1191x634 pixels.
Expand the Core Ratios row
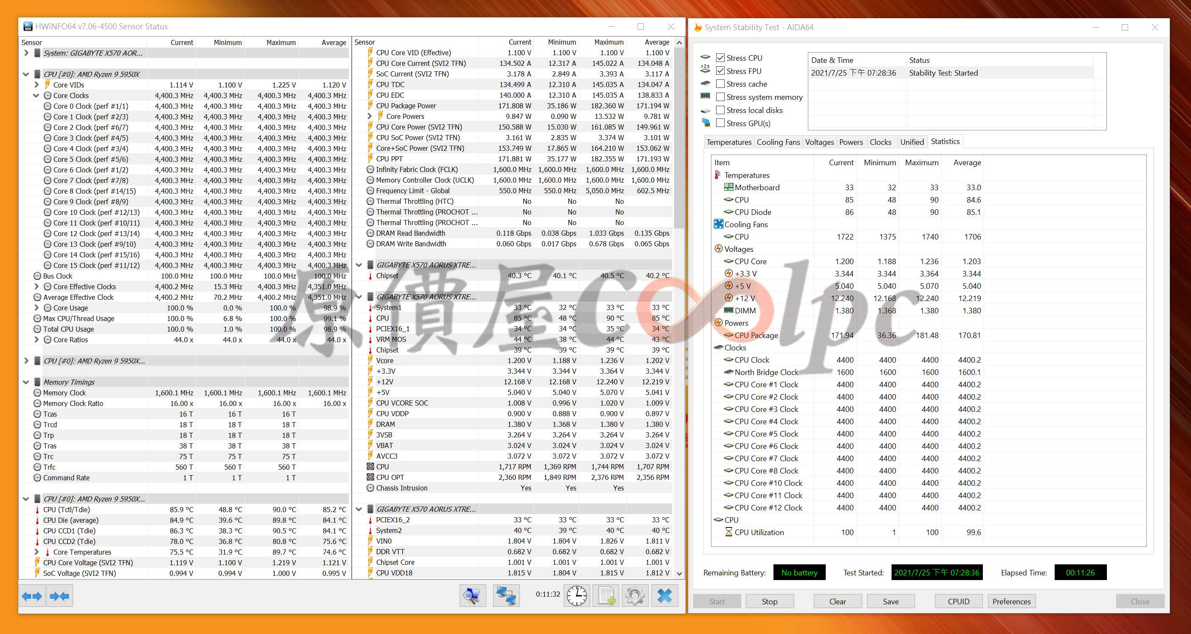(37, 340)
